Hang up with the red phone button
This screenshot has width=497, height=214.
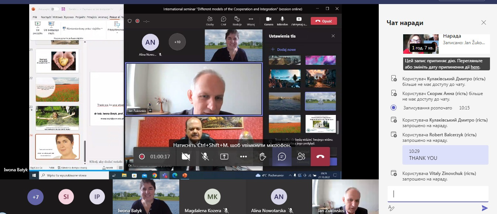coord(320,157)
